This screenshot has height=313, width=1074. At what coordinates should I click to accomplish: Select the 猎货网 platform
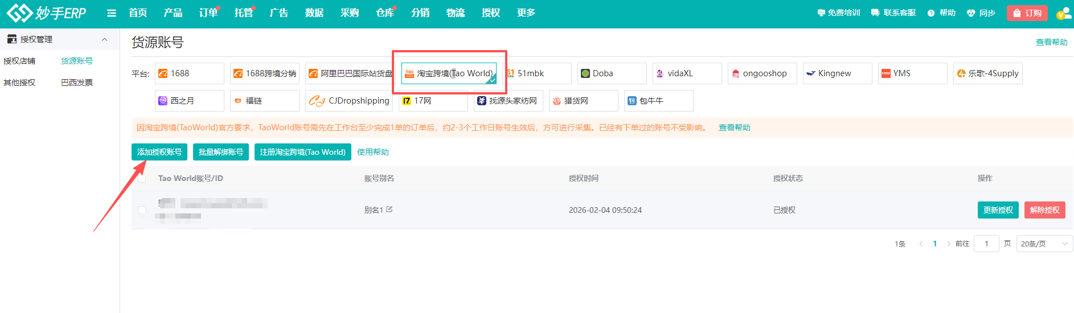pyautogui.click(x=584, y=101)
